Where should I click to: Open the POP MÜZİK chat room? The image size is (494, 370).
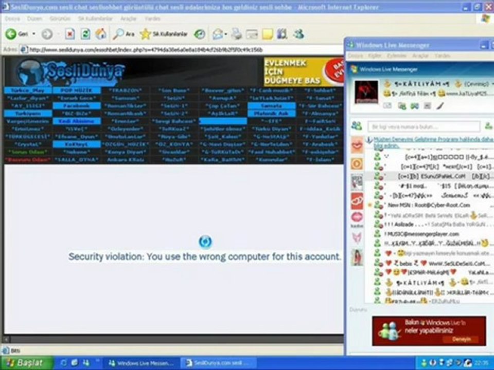(x=77, y=90)
